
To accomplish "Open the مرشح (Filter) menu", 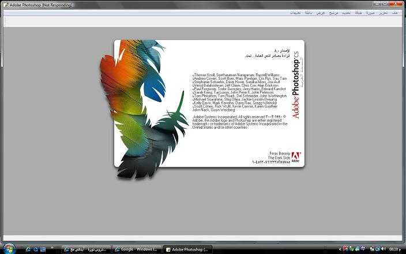I will tap(333, 12).
